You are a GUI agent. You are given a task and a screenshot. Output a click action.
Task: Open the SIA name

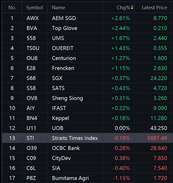coord(56,168)
